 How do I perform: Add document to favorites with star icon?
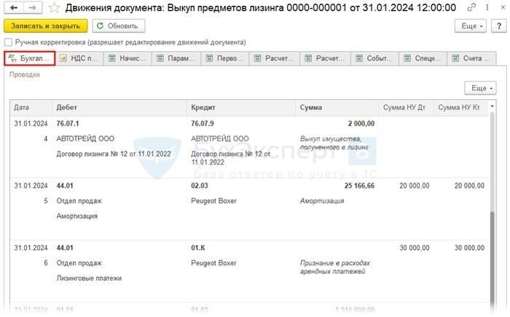point(54,7)
